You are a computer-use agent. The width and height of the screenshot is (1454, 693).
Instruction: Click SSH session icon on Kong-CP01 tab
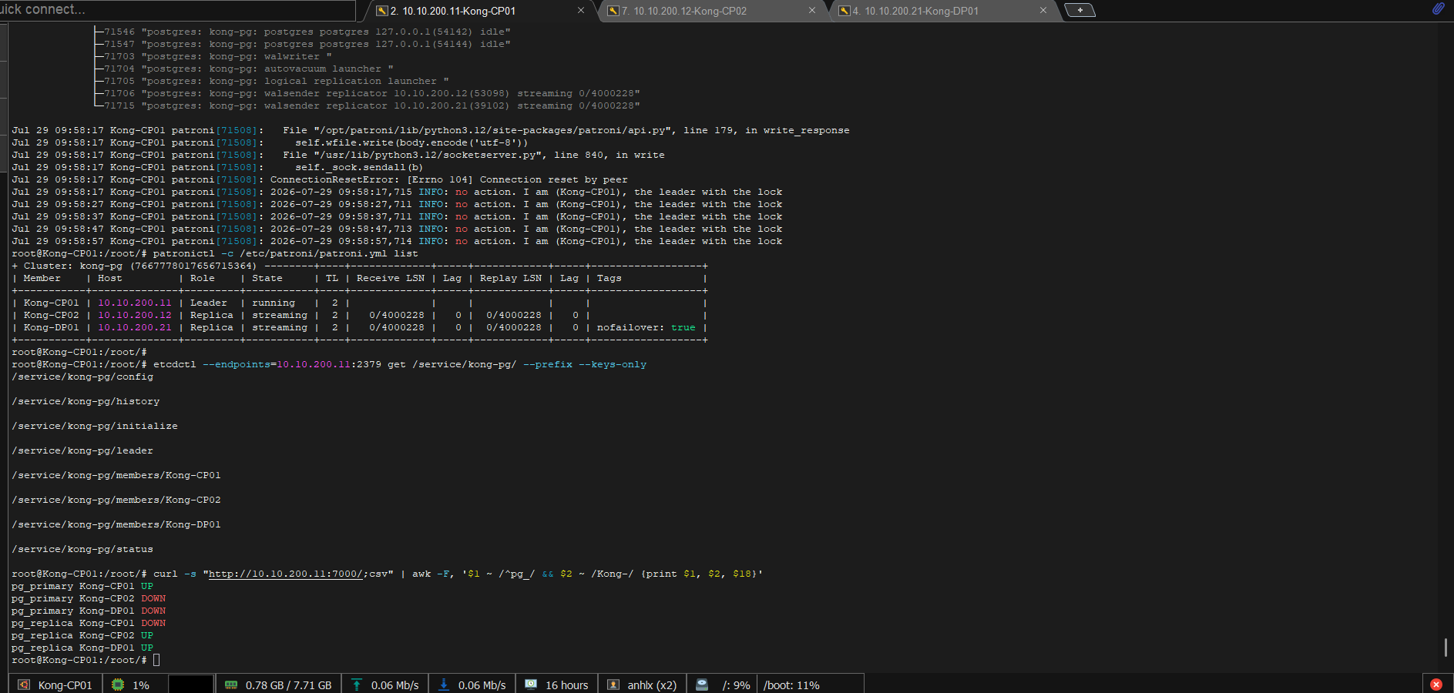381,11
